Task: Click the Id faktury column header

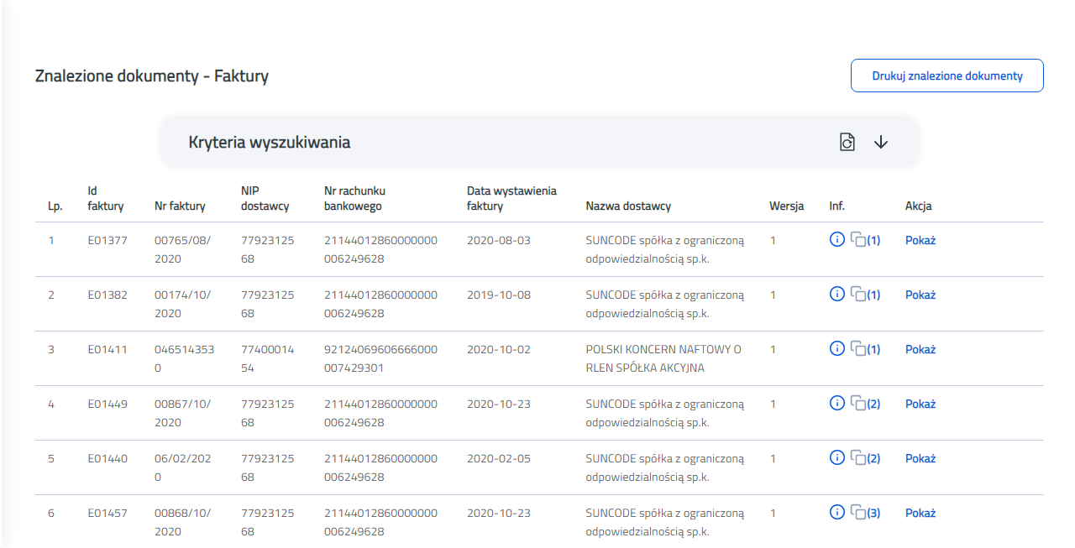Action: coord(106,198)
